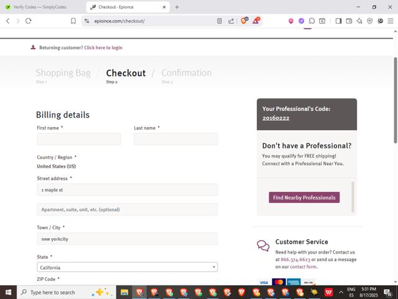
Task: Open Brave Rewards triangle icon
Action: coord(256,21)
